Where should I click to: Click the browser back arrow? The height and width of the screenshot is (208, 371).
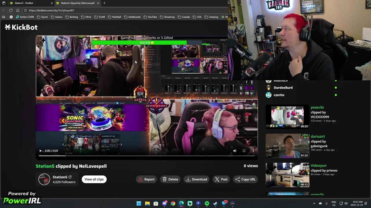(x=4, y=10)
